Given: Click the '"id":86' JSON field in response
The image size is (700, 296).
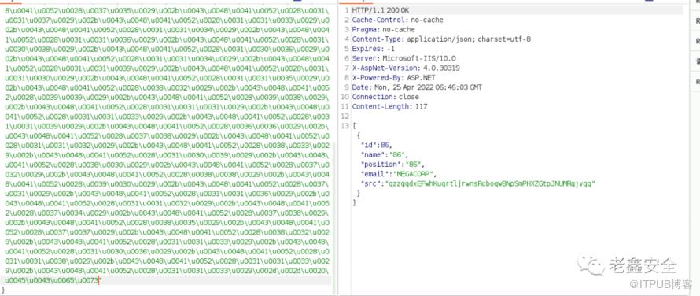Looking at the screenshot, I should 376,145.
